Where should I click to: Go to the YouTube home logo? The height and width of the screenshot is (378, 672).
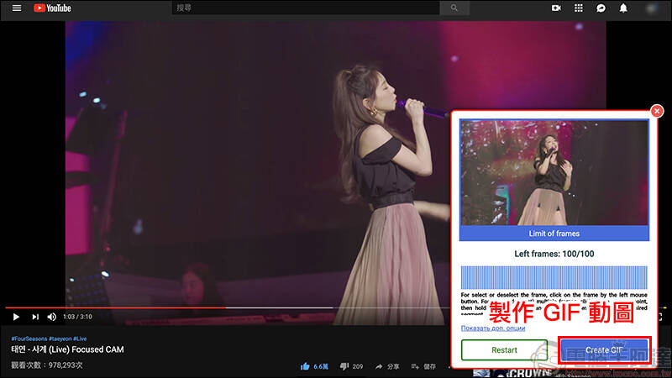tap(52, 8)
